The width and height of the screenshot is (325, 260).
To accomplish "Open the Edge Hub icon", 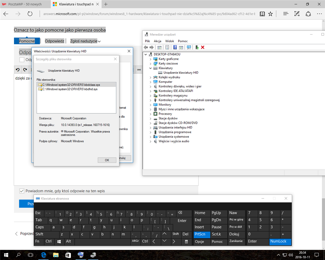I will pos(286,14).
